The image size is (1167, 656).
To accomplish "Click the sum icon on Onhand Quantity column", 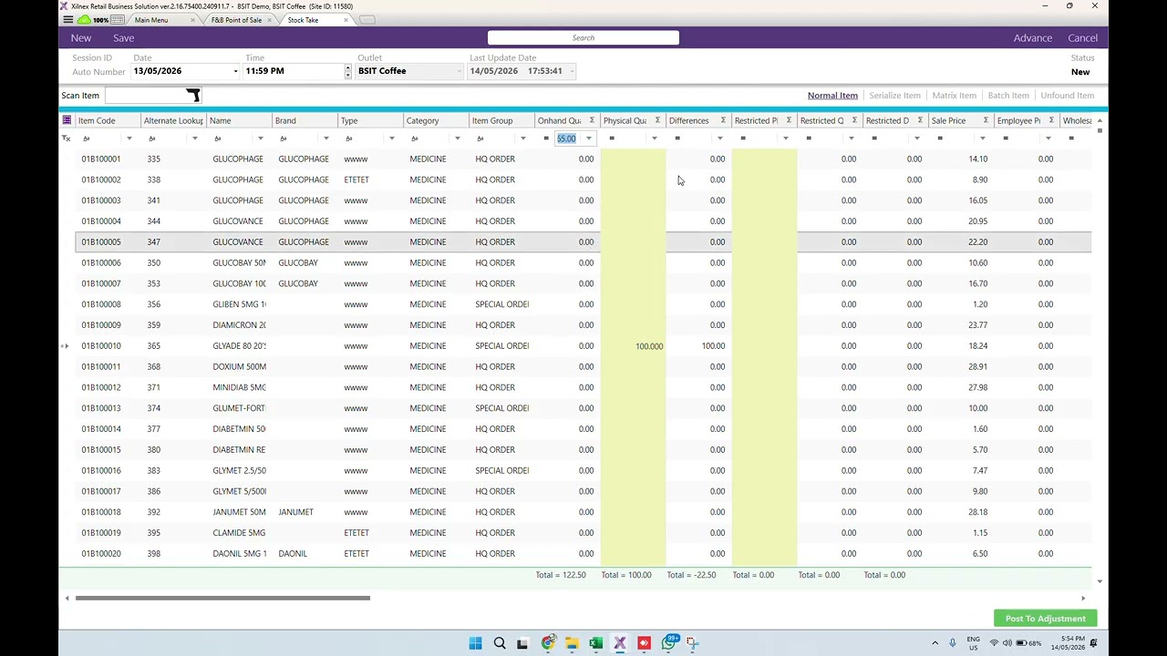I will 592,120.
